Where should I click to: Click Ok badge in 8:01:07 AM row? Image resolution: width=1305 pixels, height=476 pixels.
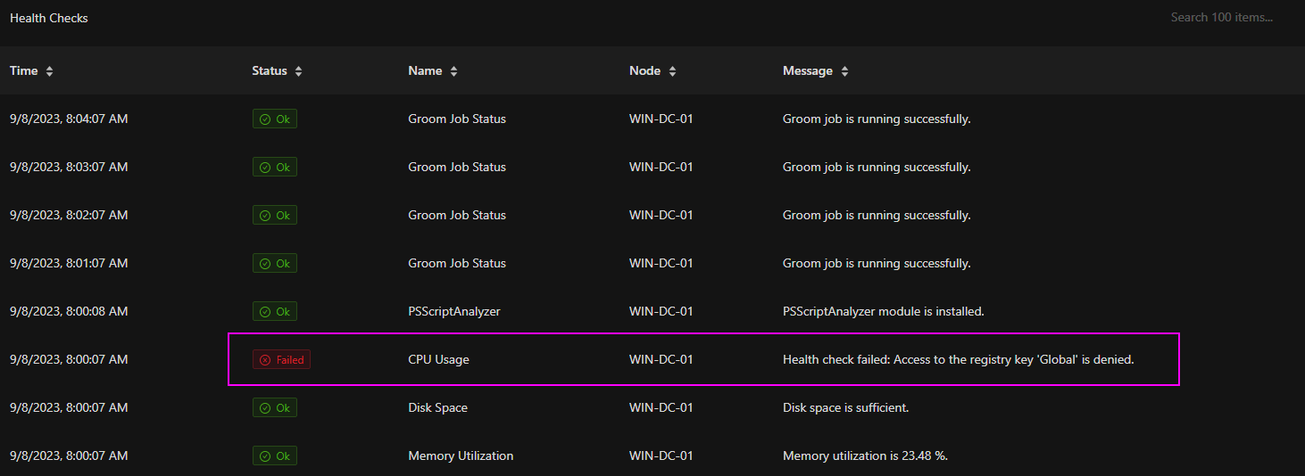(x=275, y=264)
